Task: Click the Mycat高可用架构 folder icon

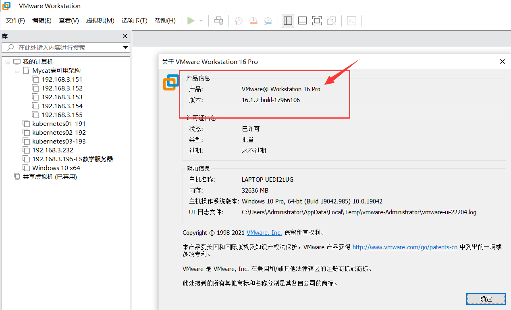Action: (x=26, y=71)
